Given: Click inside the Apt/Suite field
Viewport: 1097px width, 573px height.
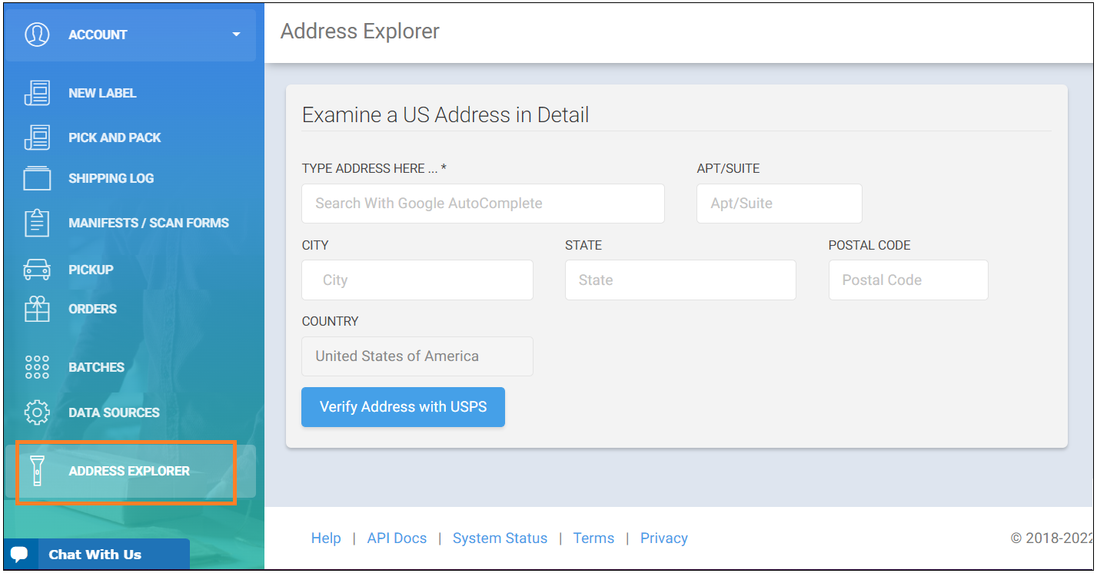Looking at the screenshot, I should (x=779, y=203).
